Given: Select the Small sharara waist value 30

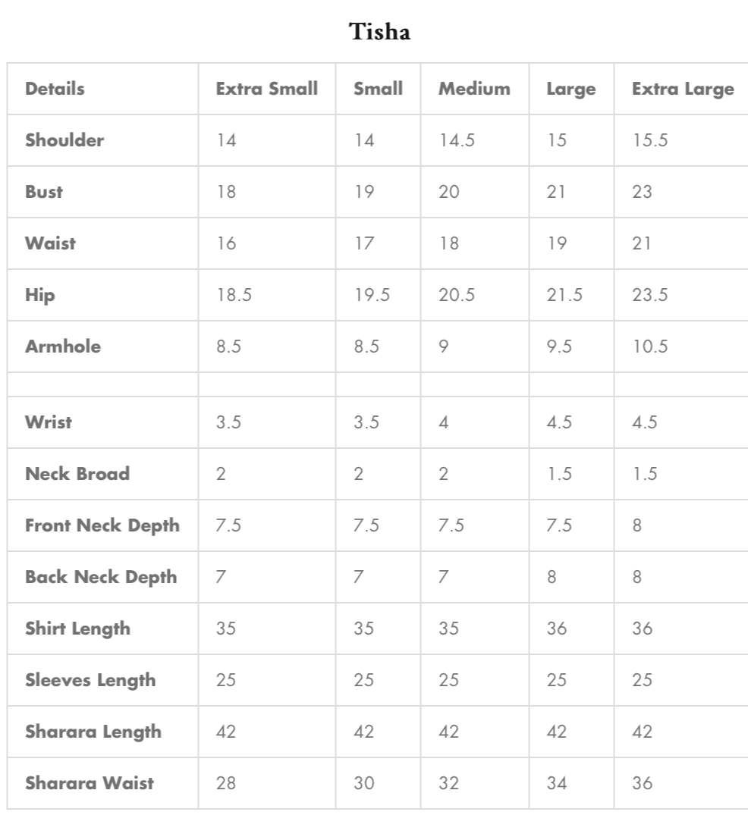Looking at the screenshot, I should coord(364,783).
